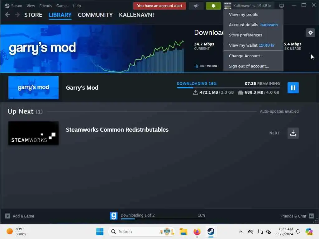The image size is (319, 239).
Task: Open the green notifications bell
Action: click(x=213, y=6)
